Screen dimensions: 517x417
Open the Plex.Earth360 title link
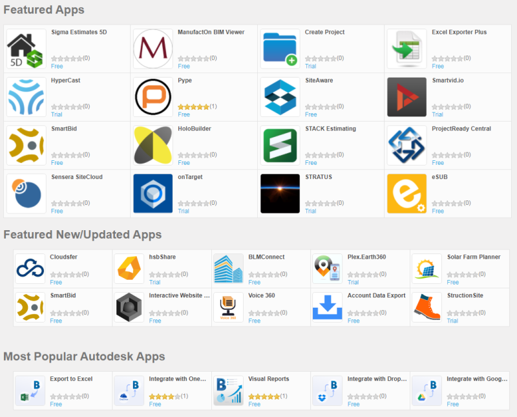(366, 257)
